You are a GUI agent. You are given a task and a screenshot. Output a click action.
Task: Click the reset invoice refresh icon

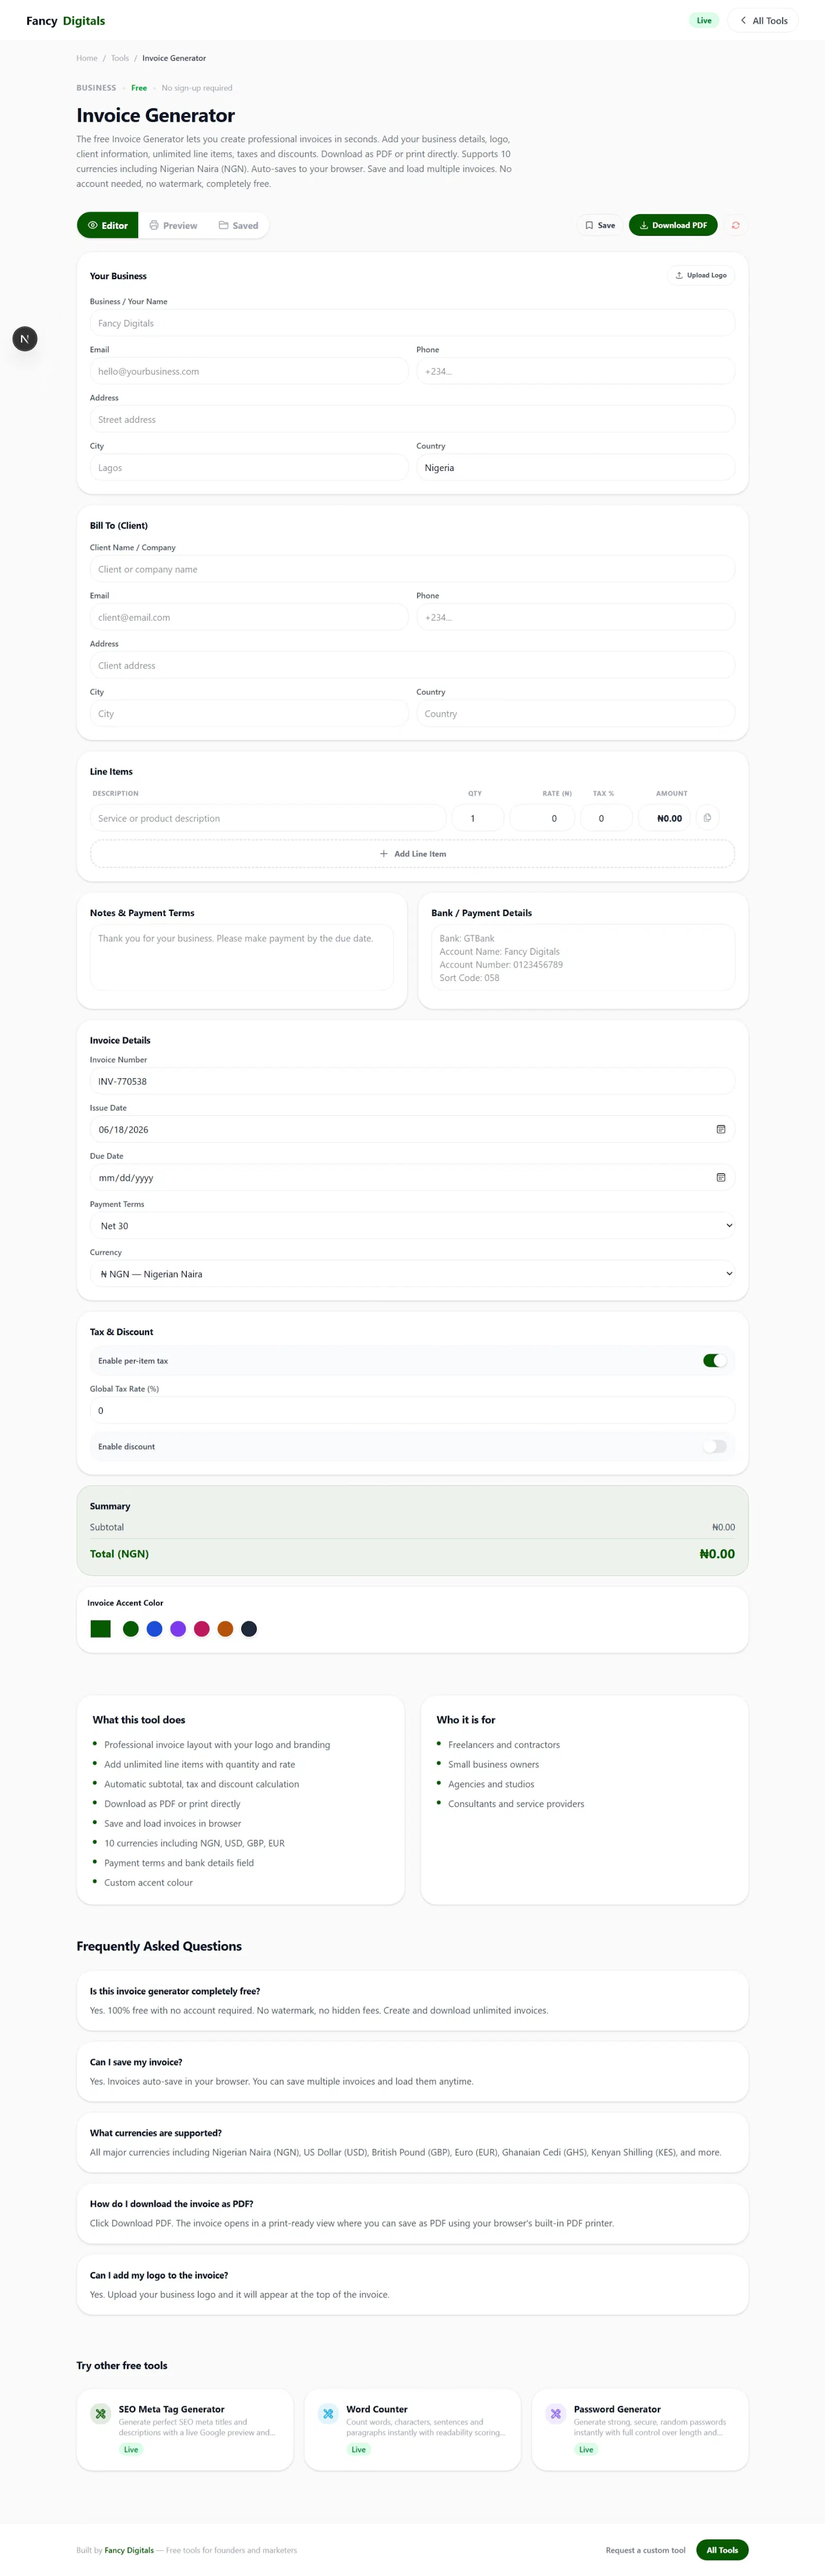(x=735, y=225)
